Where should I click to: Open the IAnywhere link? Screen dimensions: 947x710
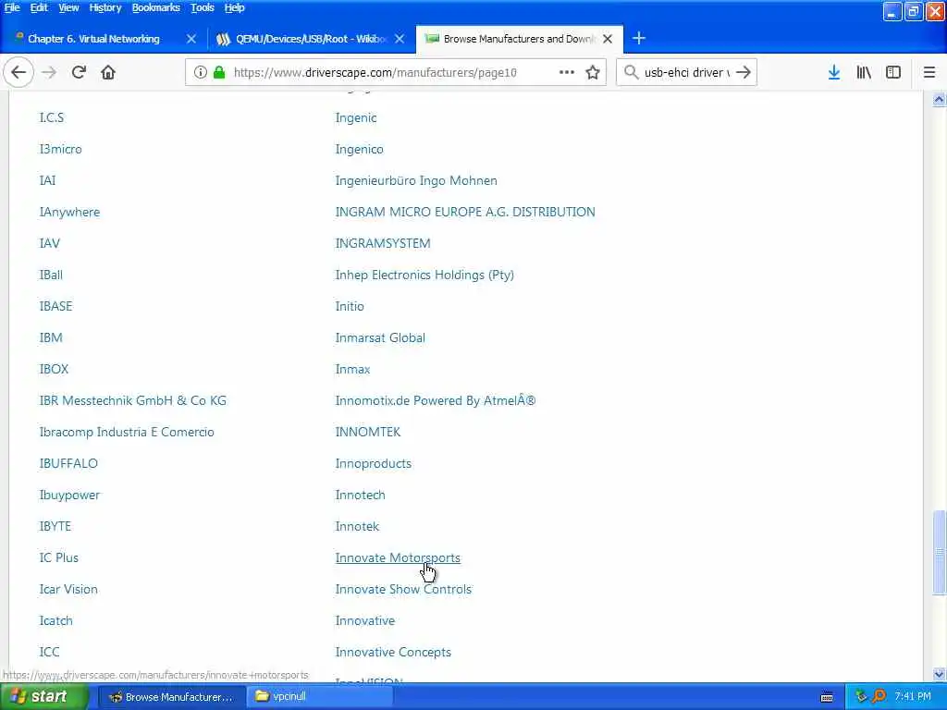(x=69, y=212)
